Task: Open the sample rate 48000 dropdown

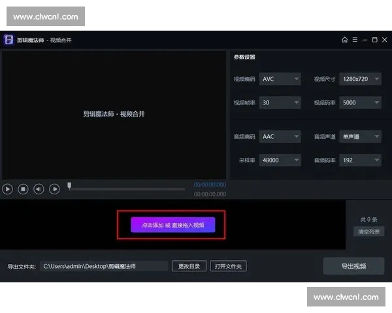Action: [x=280, y=160]
